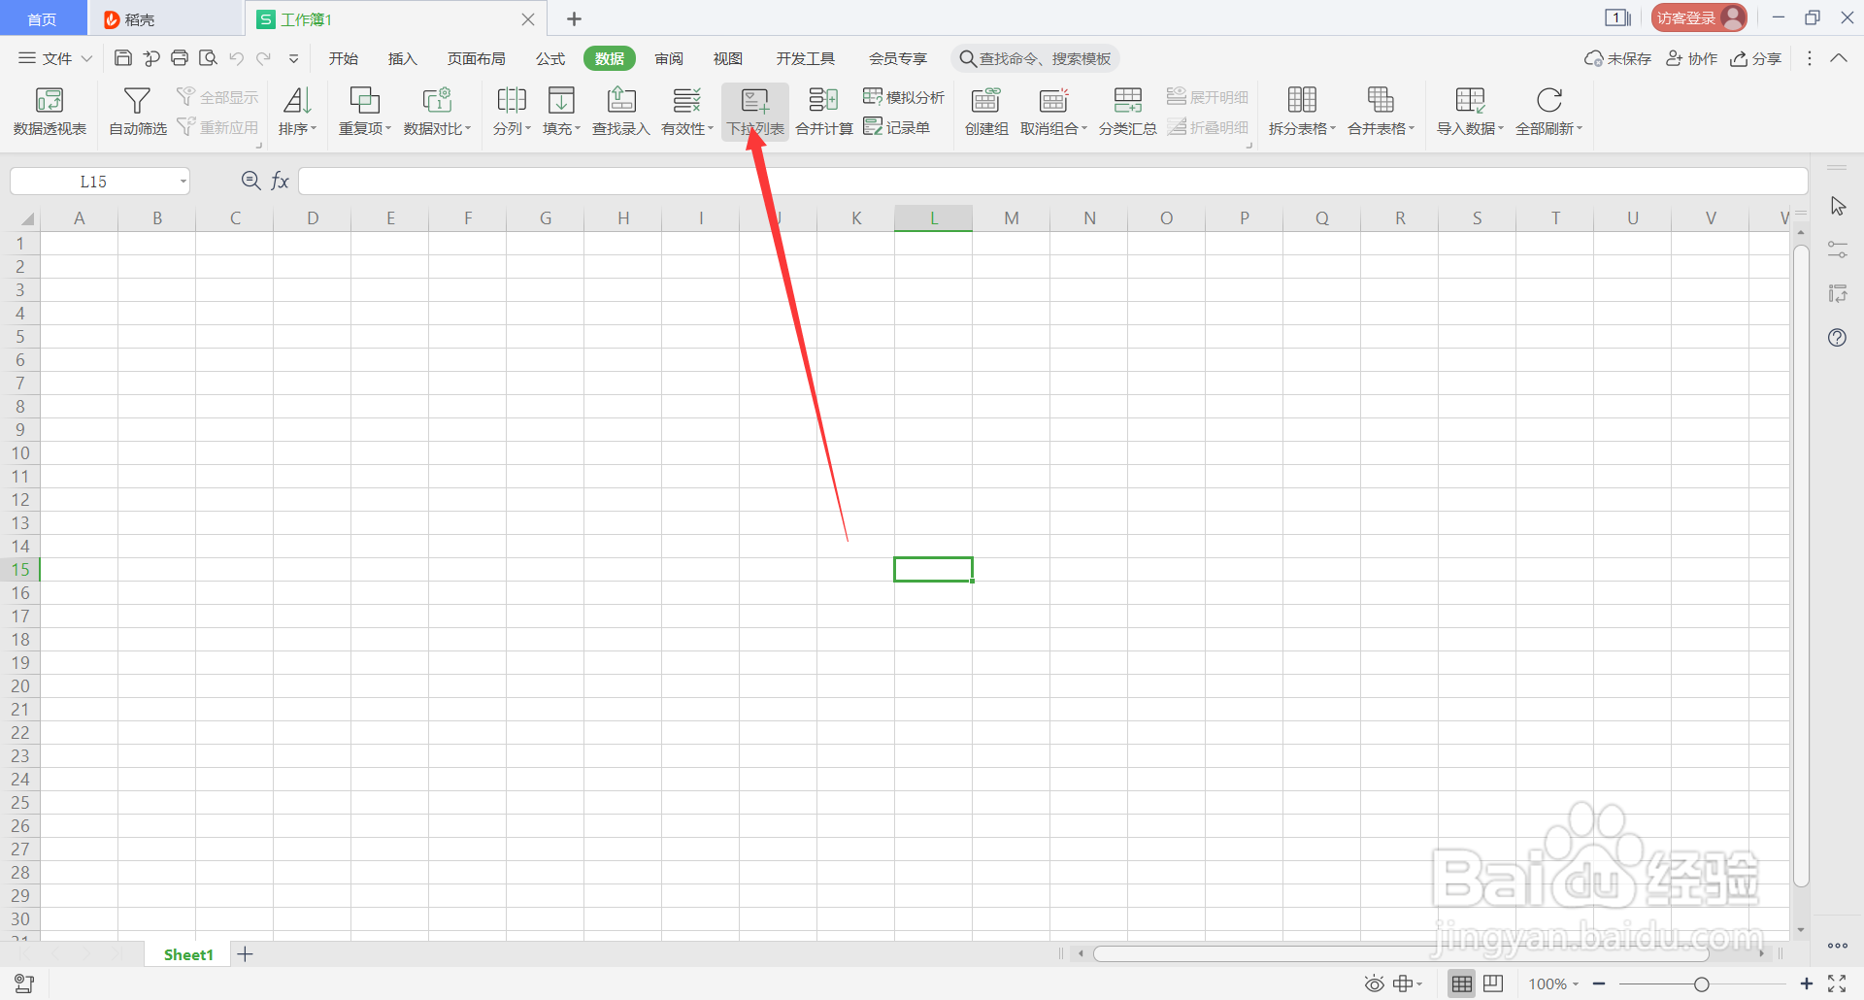Click Import Data (导入数据) icon
1864x1000 pixels.
[1470, 100]
